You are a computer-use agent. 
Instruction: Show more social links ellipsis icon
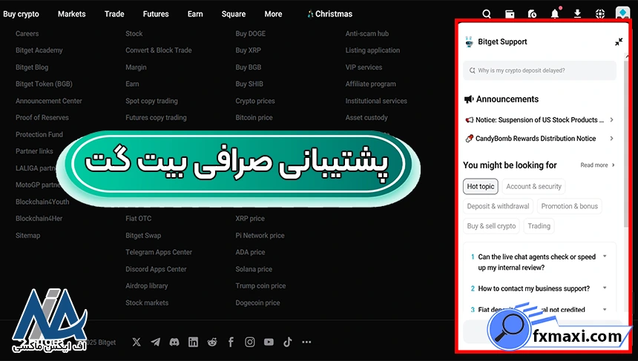306,342
